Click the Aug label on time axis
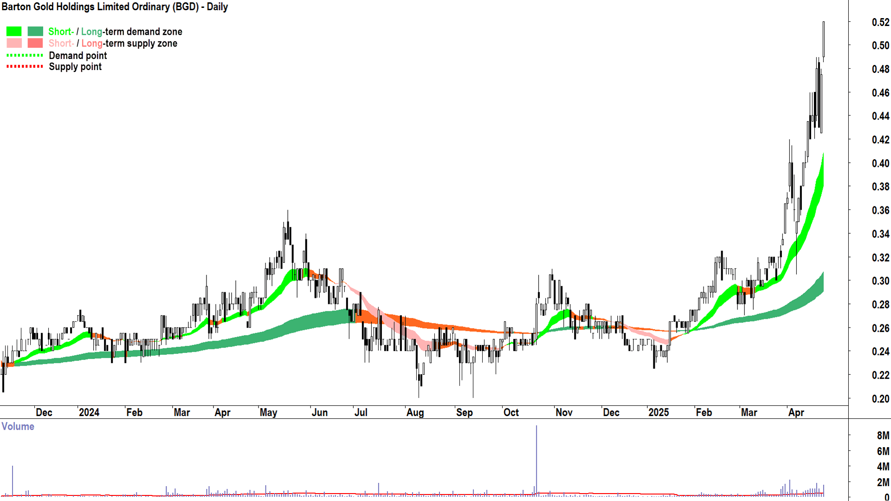 tap(415, 412)
